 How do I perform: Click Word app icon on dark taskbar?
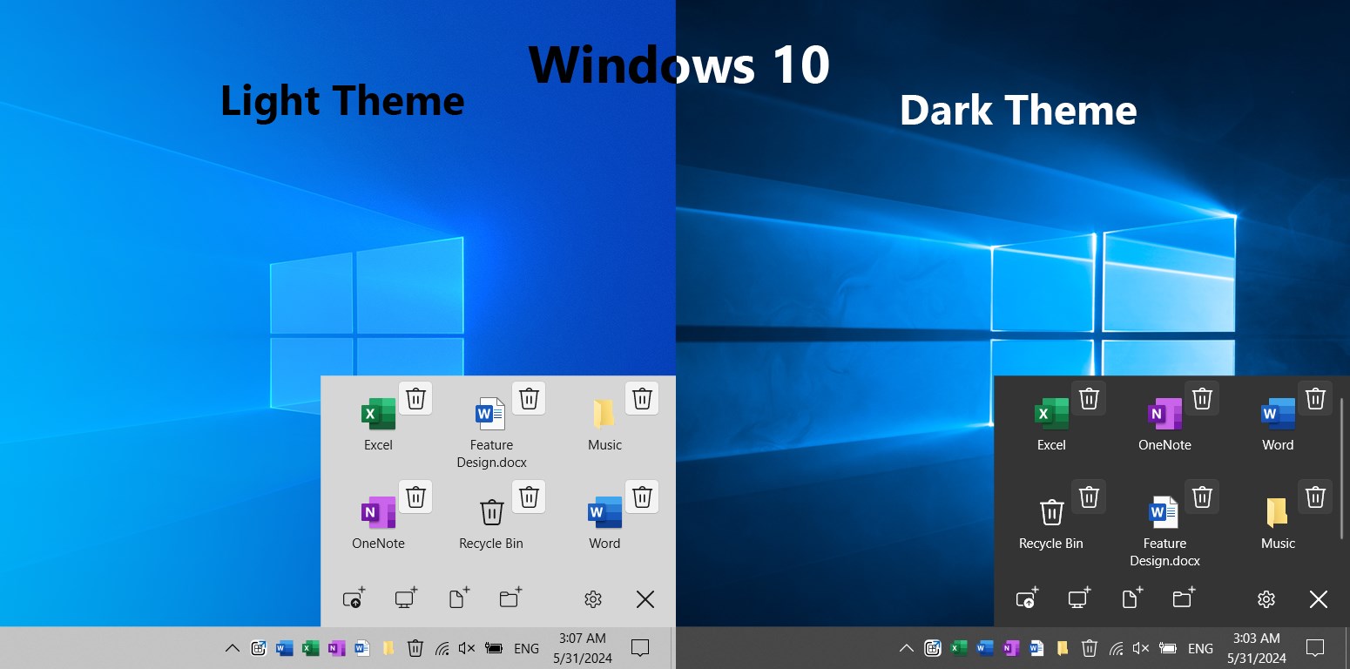point(985,648)
